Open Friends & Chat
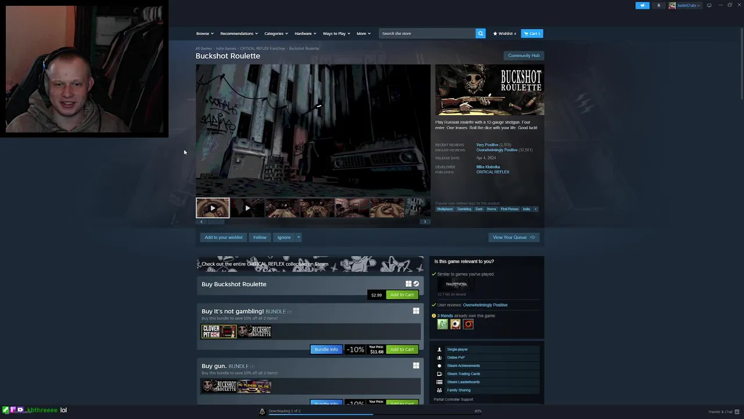The width and height of the screenshot is (744, 419). (723, 411)
